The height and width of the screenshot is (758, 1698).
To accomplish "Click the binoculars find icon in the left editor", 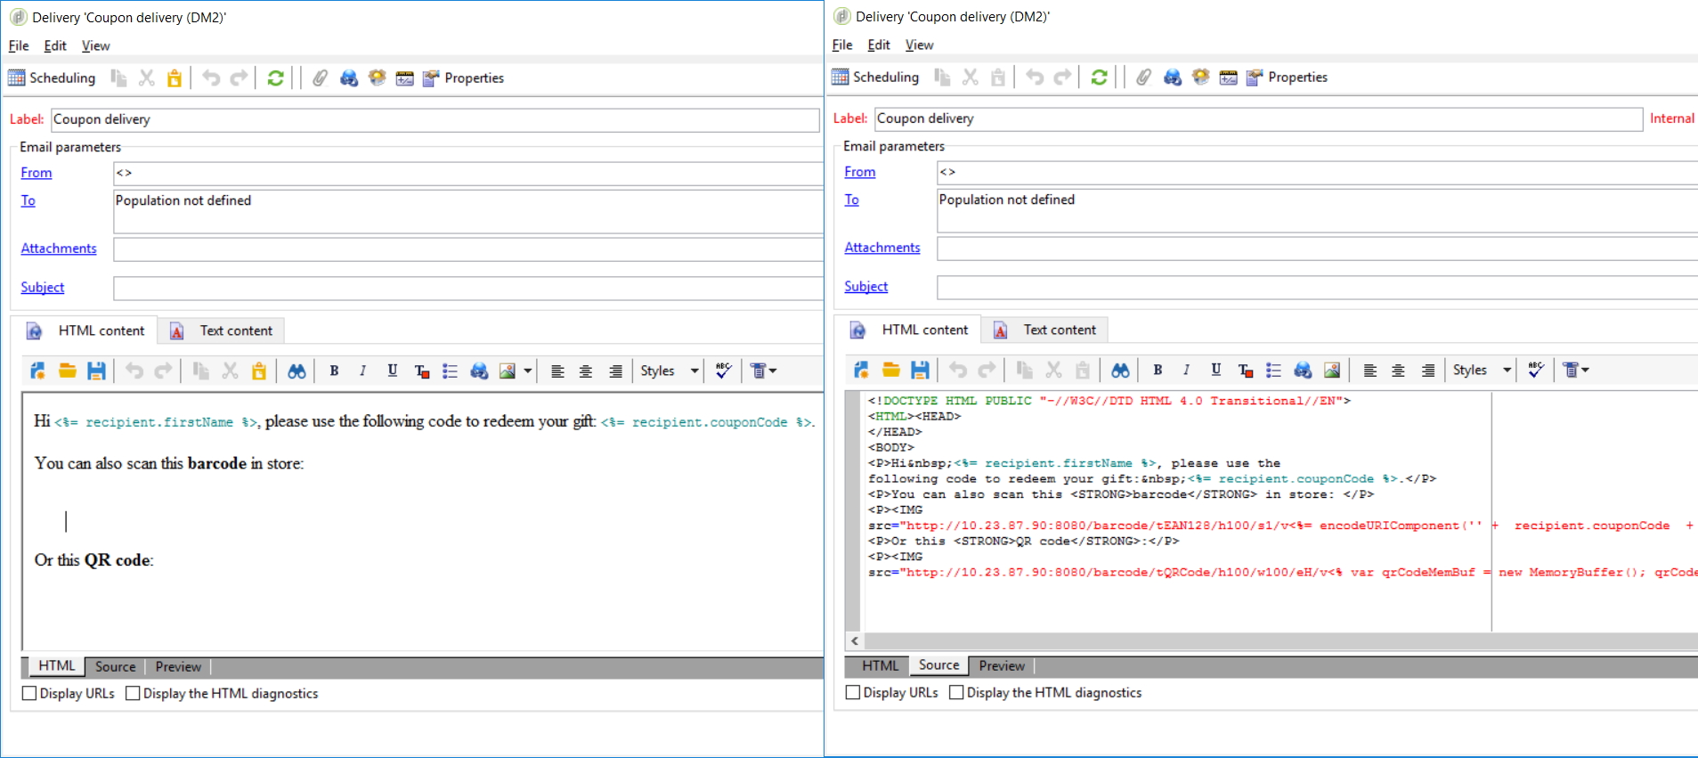I will point(297,371).
